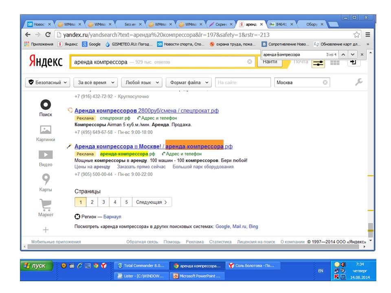Open Аренда компрессоров 2800руб/смена link
Image resolution: width=391 pixels, height=293 pixels.
pos(147,111)
